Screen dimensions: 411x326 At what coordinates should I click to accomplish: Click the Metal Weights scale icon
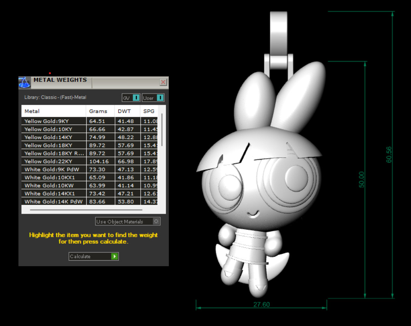pyautogui.click(x=24, y=82)
